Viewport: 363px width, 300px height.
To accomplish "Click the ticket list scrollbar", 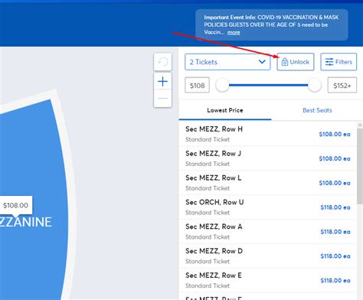I will click(x=360, y=166).
